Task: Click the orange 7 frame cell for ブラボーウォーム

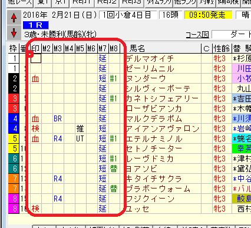Action: point(14,189)
